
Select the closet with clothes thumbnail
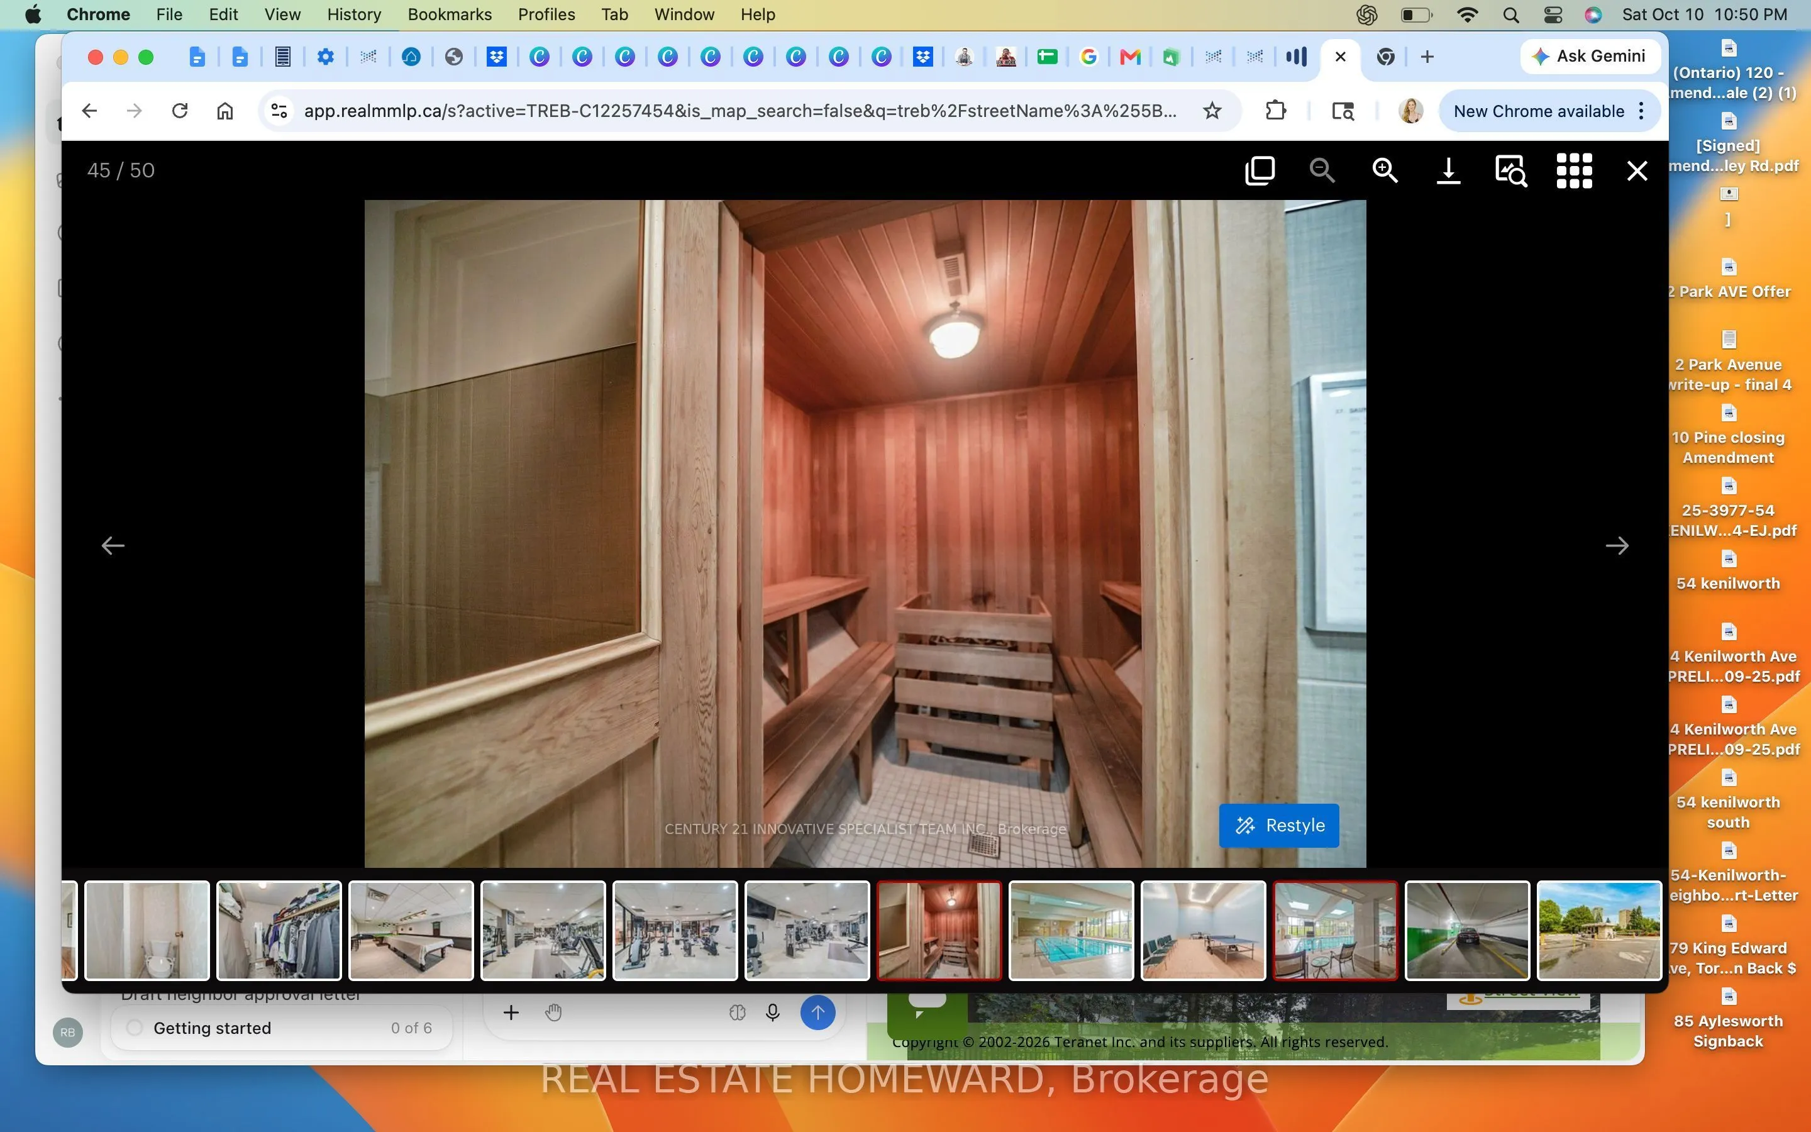[279, 931]
